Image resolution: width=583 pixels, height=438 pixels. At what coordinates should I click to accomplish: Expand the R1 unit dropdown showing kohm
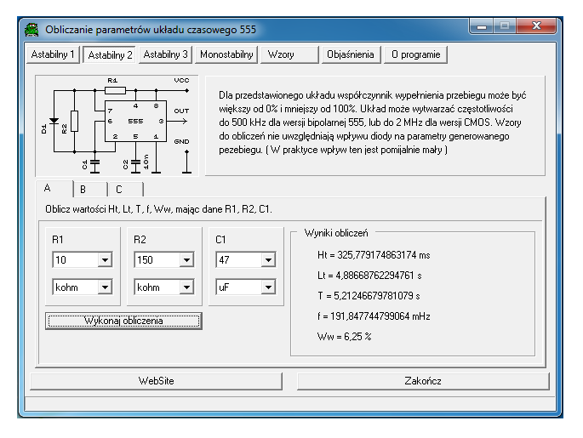(105, 287)
